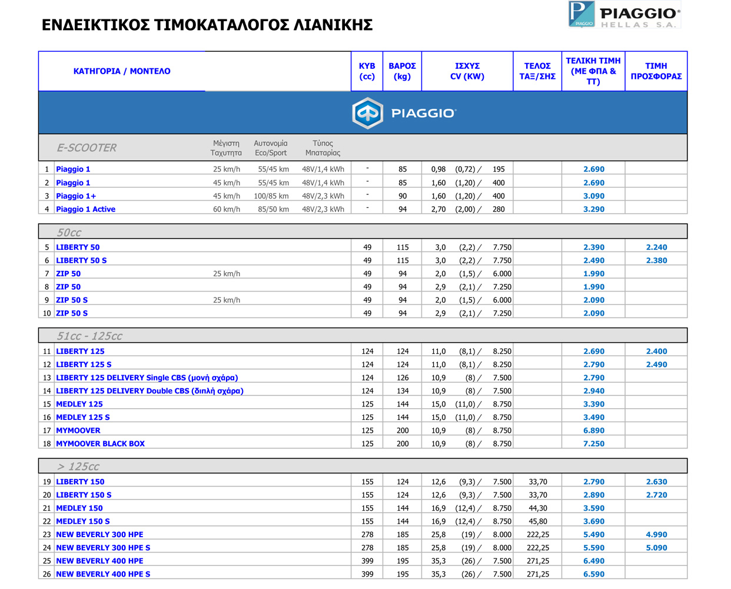731x589 pixels.
Task: Click the ΚΥΒ (cc) column header
Action: pos(367,71)
